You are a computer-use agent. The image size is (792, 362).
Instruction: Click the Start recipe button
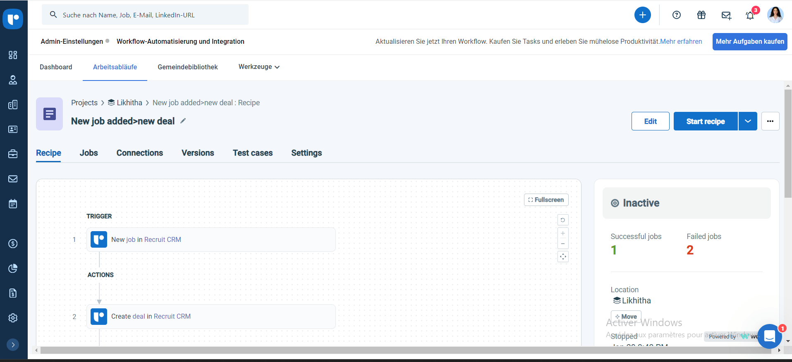tap(706, 121)
